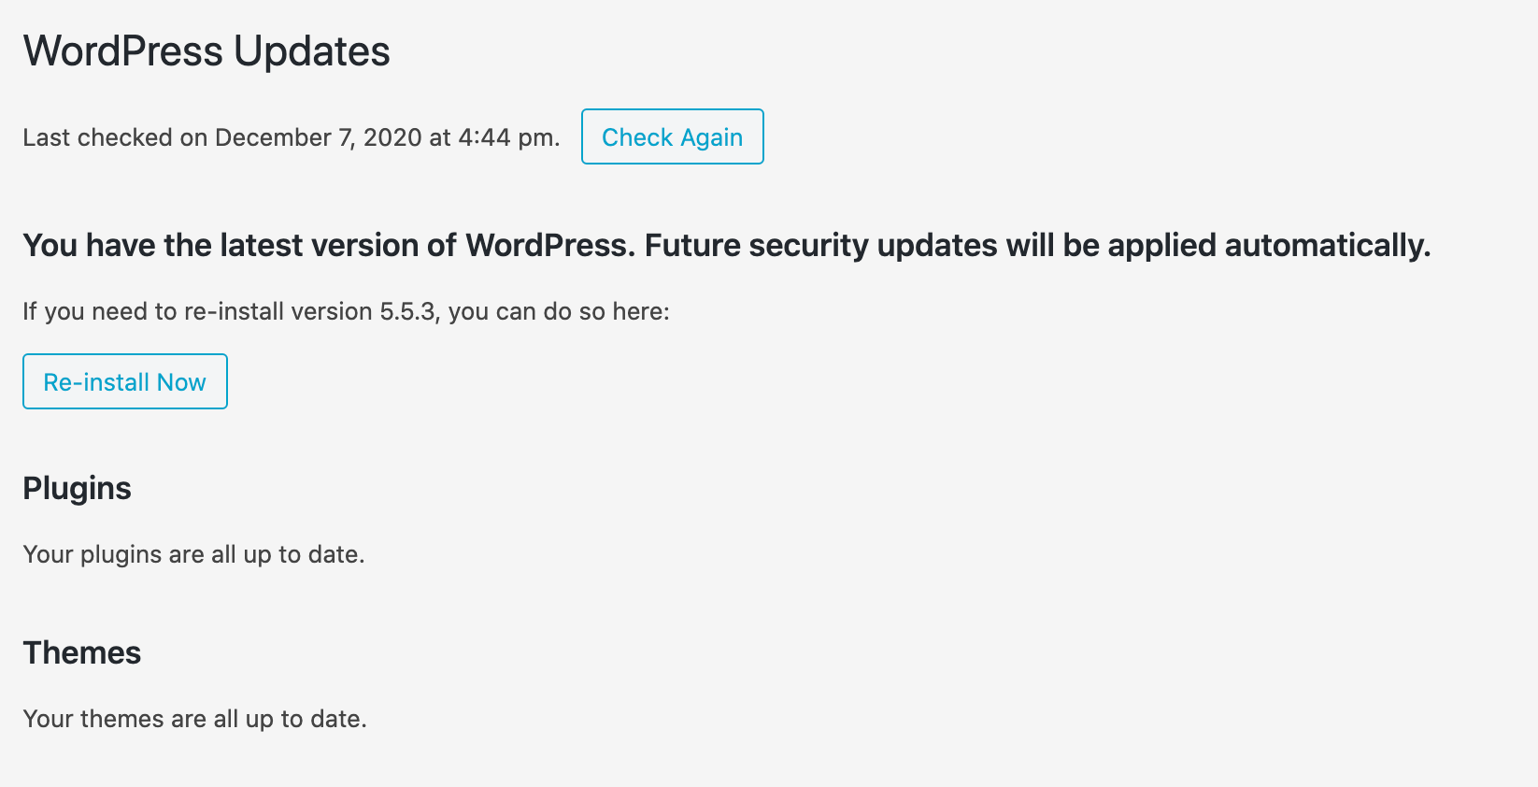Click "You have the latest version" phrase
Viewport: 1538px width, 787px height.
click(212, 246)
